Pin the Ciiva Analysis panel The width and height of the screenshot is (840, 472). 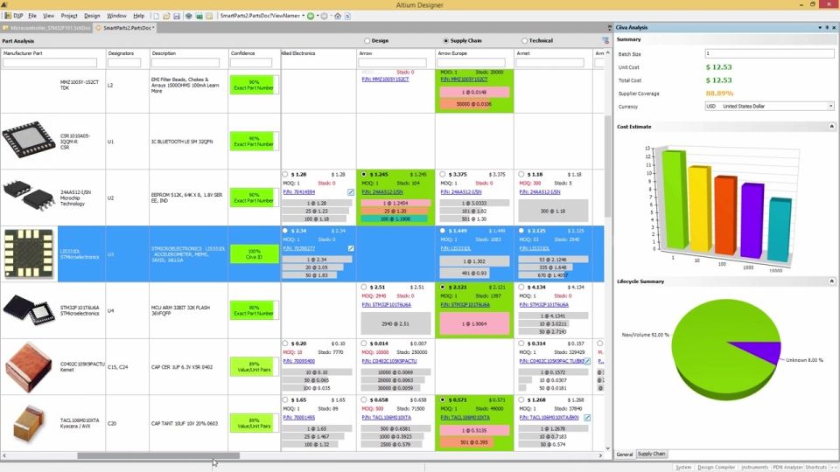(x=827, y=27)
